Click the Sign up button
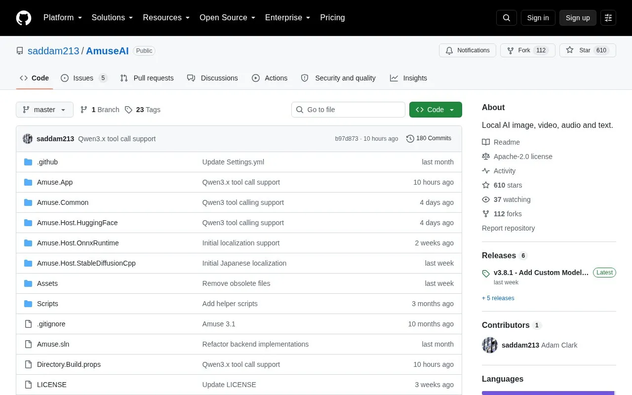This screenshot has height=395, width=632. [578, 18]
